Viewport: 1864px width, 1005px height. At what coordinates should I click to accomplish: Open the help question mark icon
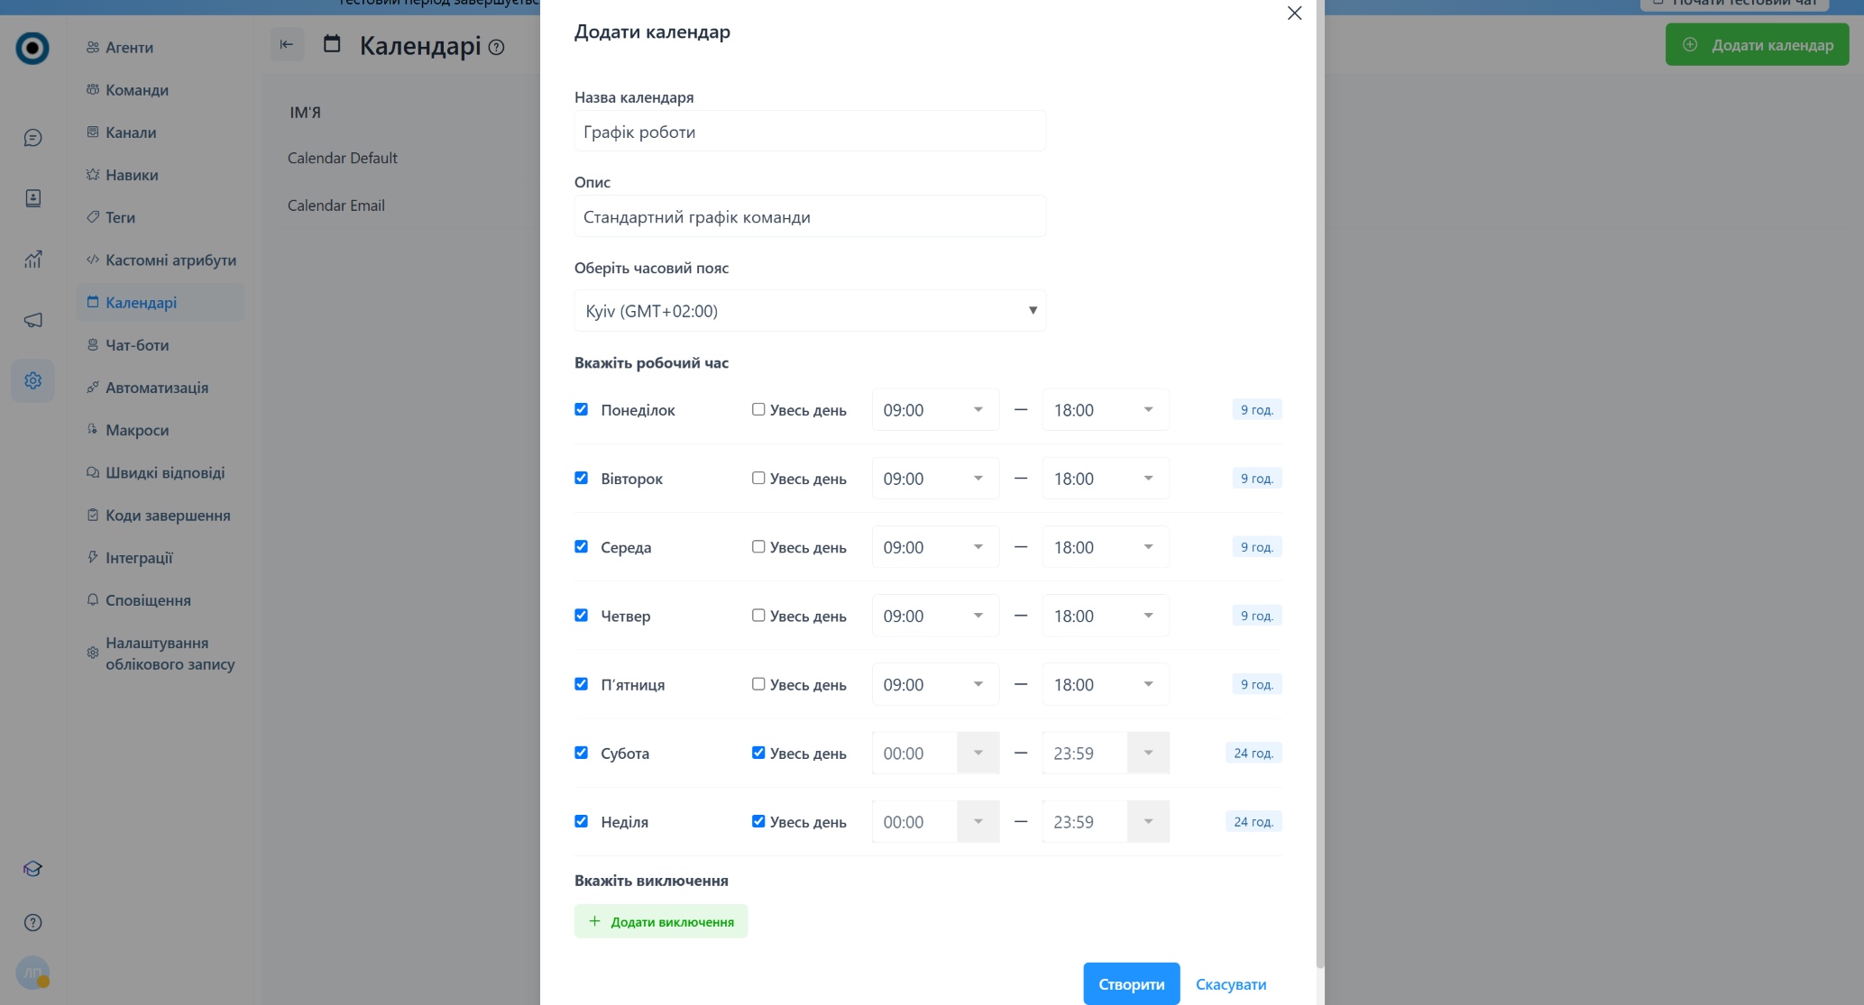[x=32, y=922]
